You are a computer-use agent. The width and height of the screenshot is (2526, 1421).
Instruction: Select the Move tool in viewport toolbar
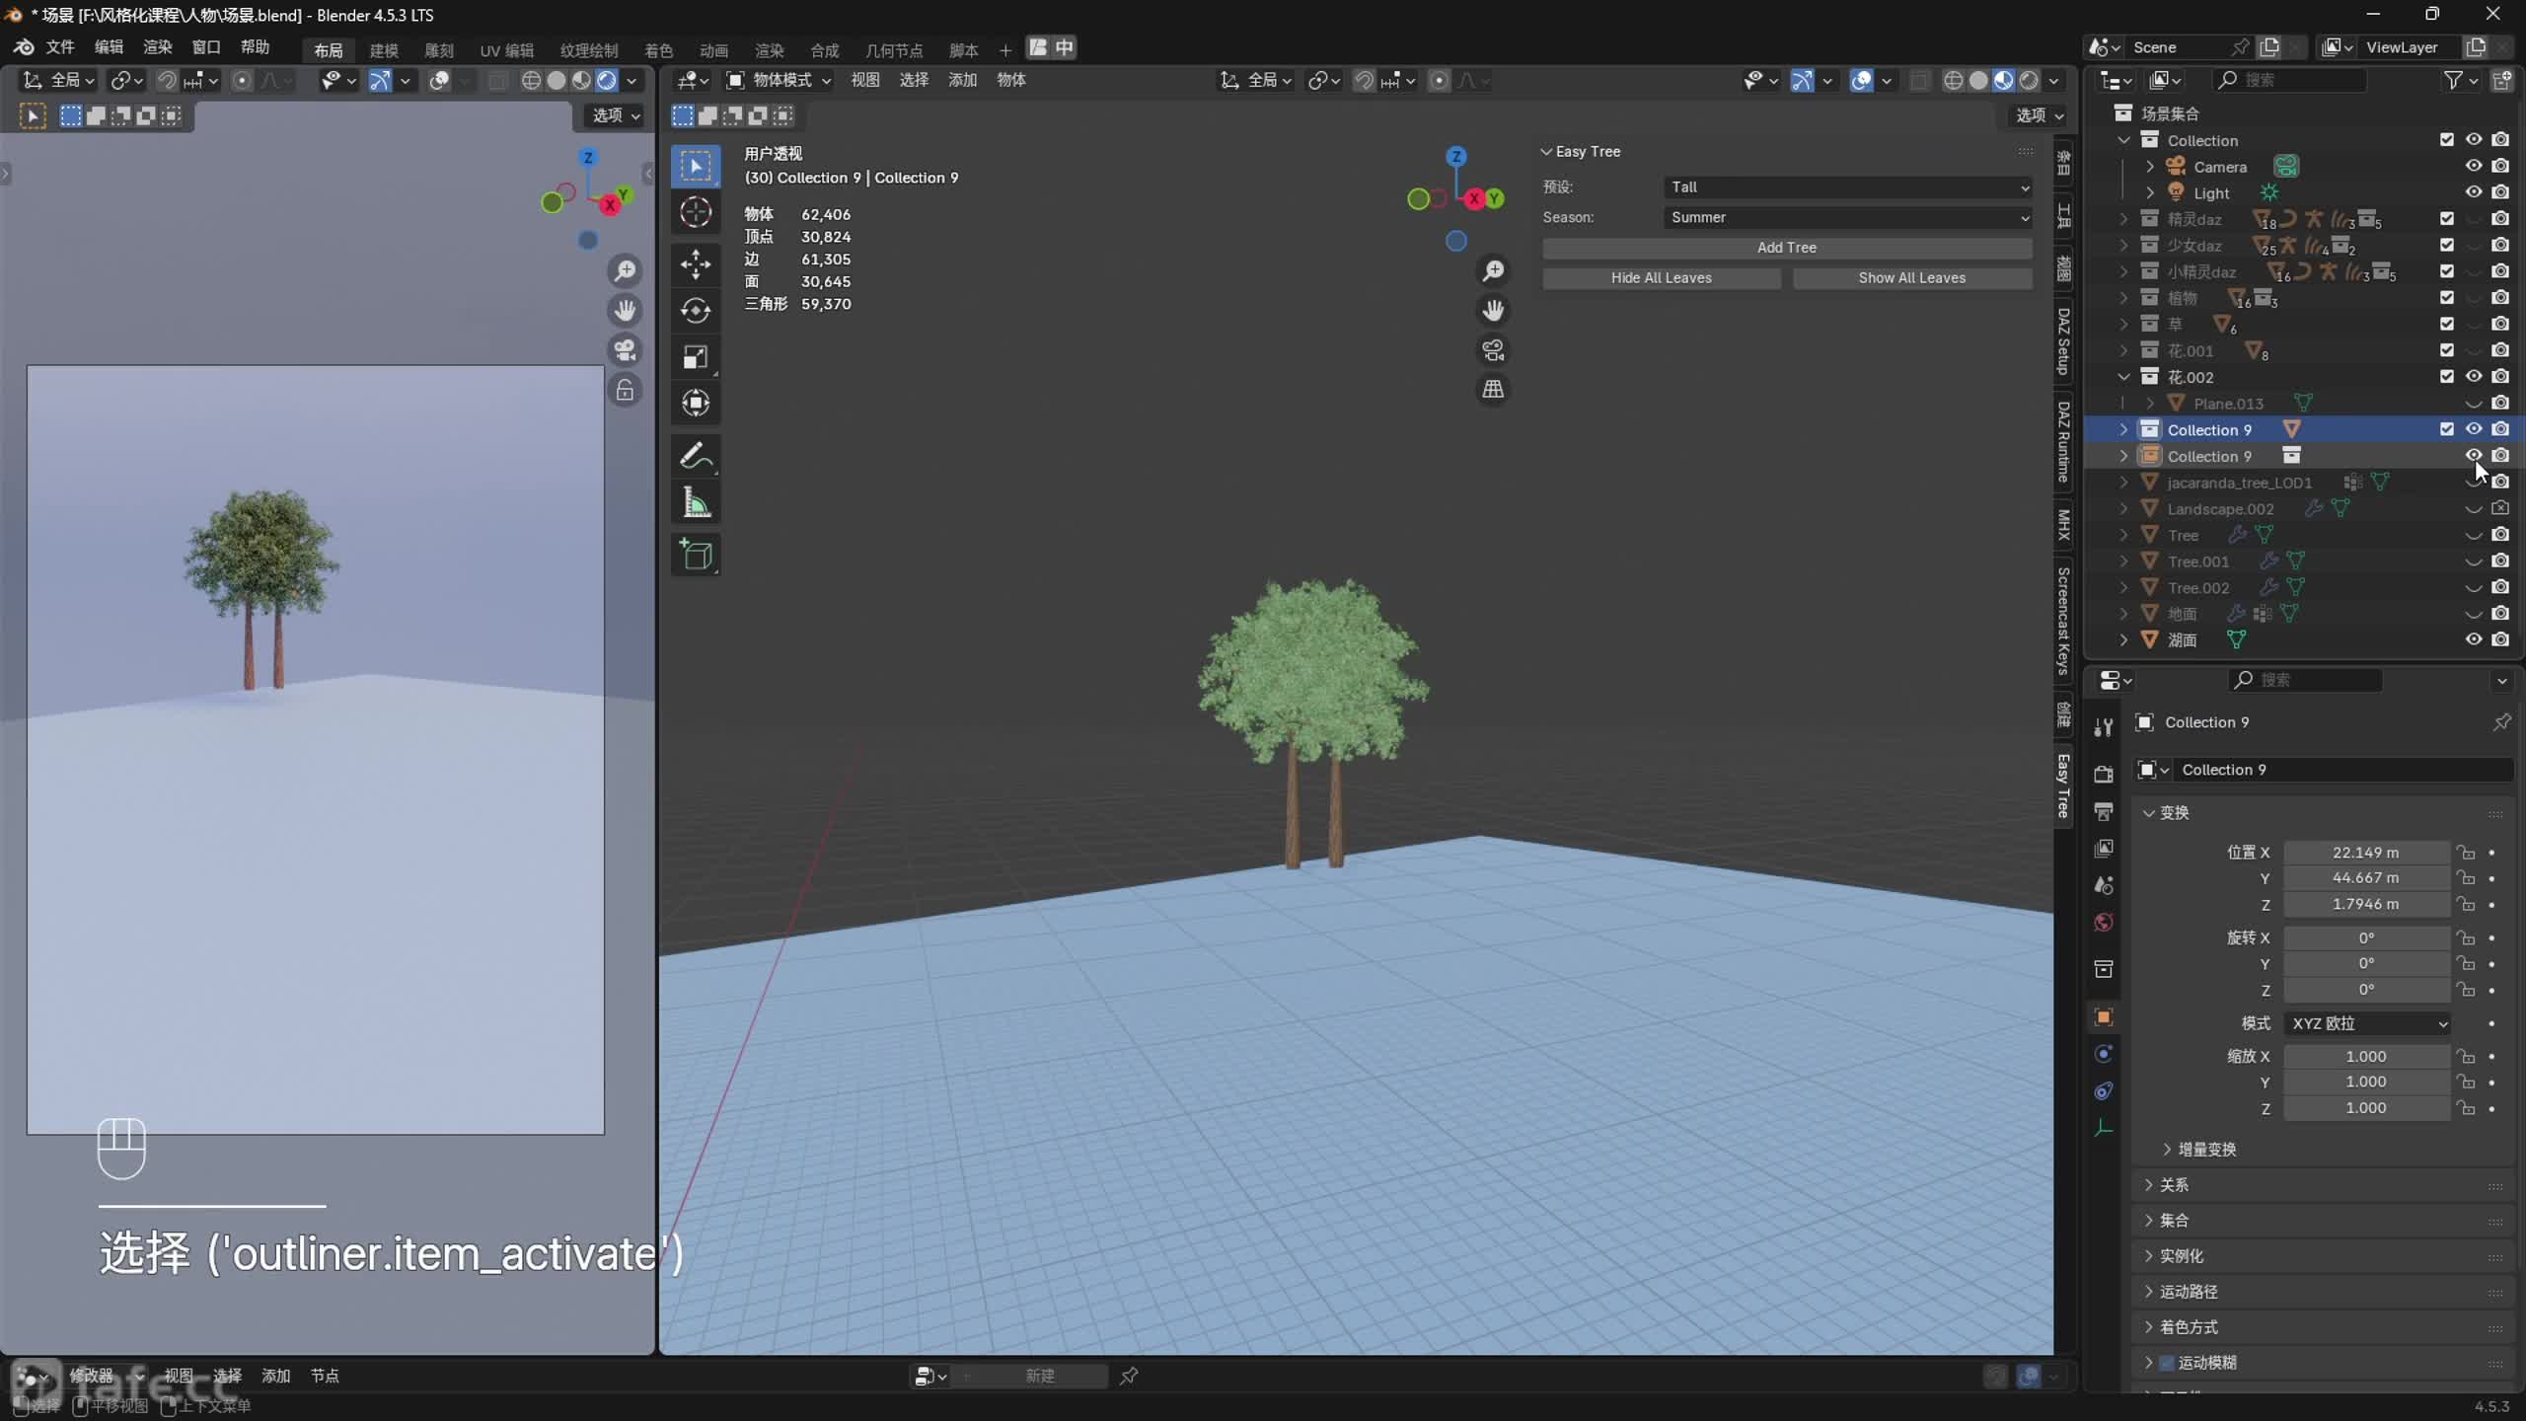coord(696,263)
